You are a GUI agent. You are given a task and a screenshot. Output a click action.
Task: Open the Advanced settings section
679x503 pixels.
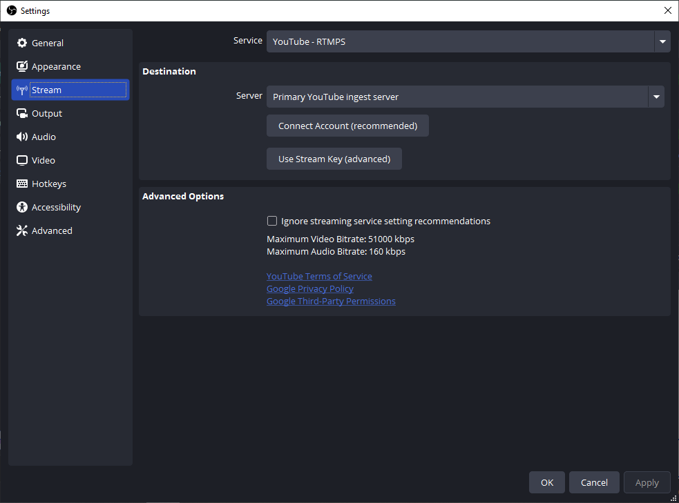[70, 230]
